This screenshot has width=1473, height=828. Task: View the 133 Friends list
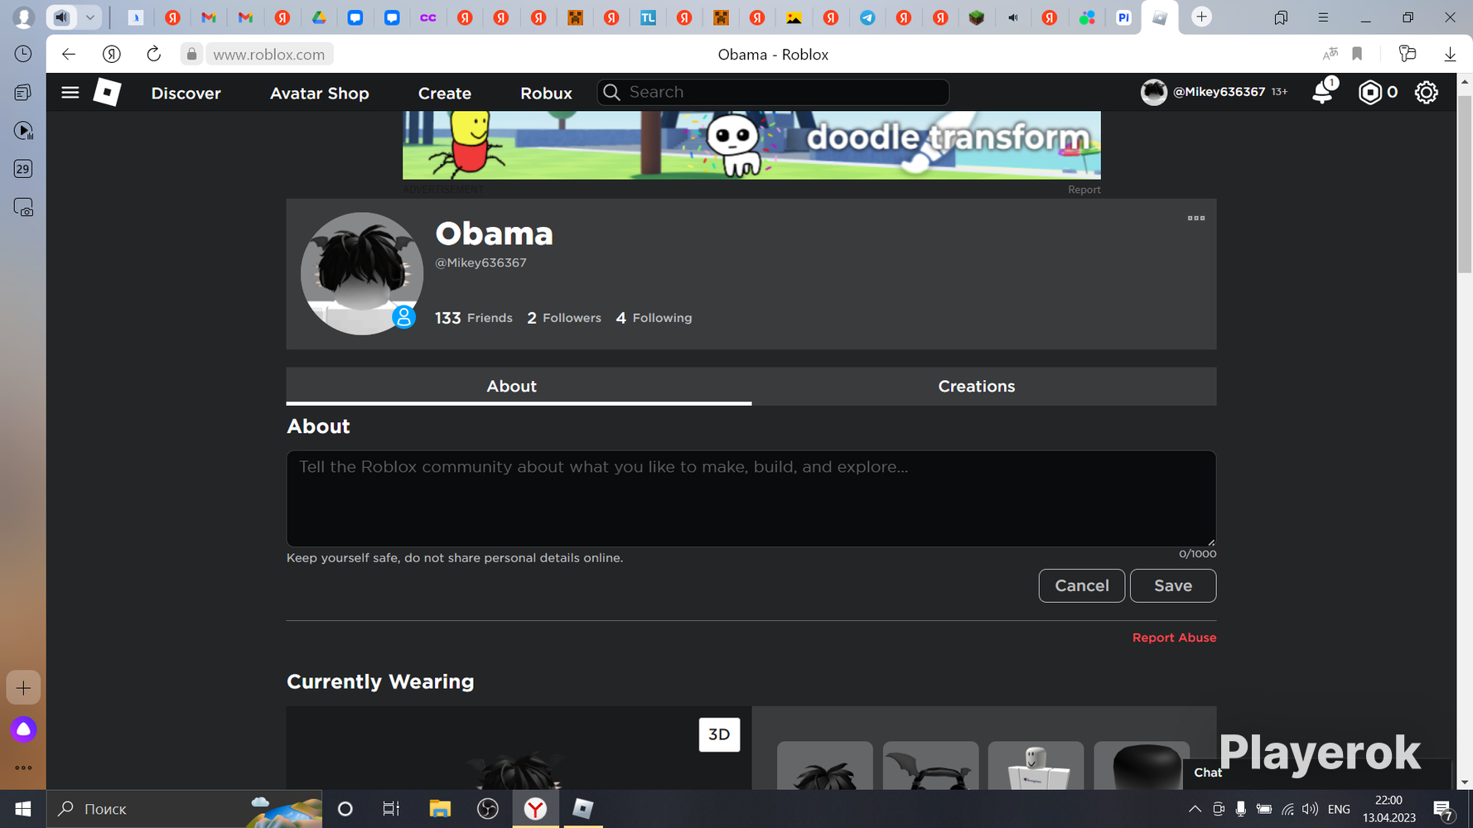click(474, 318)
